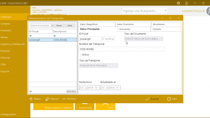The width and height of the screenshot is (210, 118).
Task: Click the support headset icon in title bar
Action: point(178,3)
